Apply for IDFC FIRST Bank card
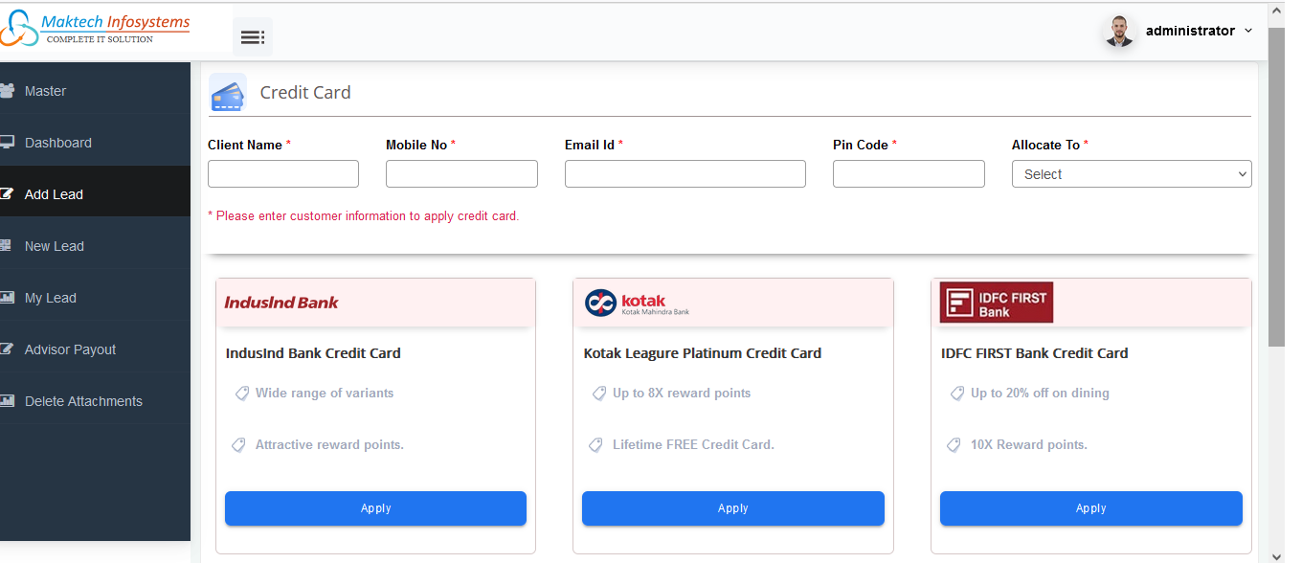This screenshot has height=563, width=1302. (x=1090, y=508)
